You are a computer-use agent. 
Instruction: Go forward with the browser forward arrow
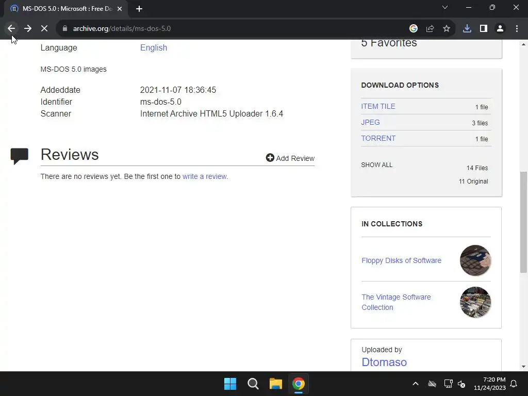(x=28, y=29)
